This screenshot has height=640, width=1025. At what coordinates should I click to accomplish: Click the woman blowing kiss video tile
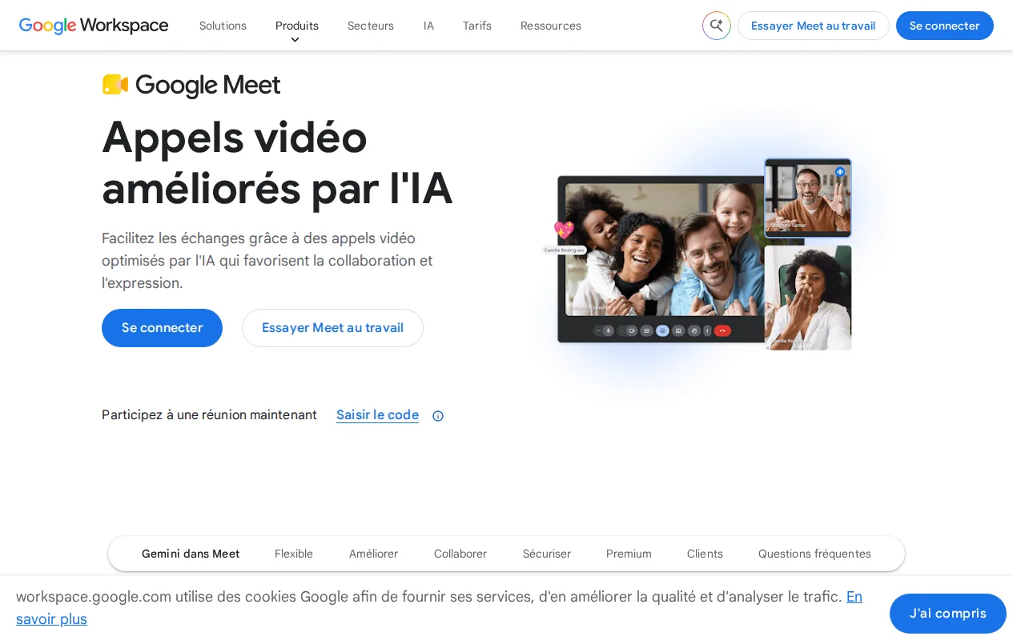[x=808, y=298]
